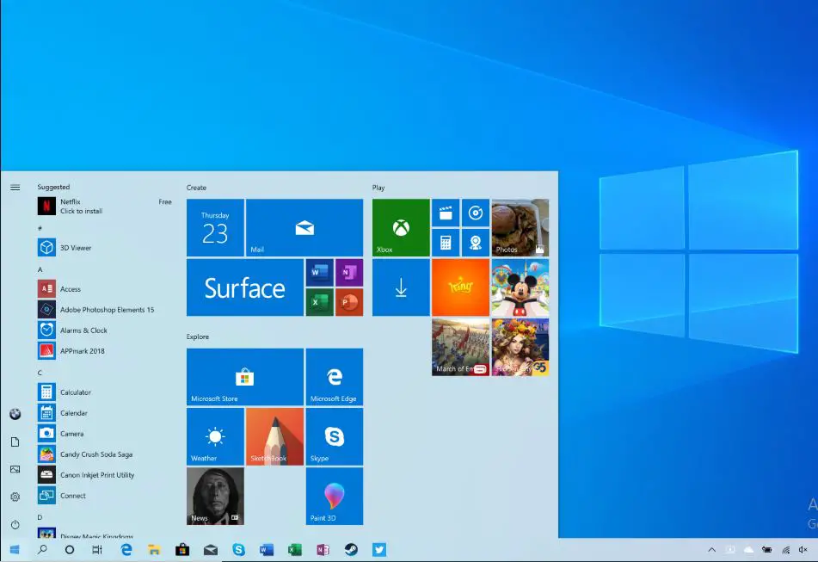Click the Create group heading
Image resolution: width=818 pixels, height=562 pixels.
click(196, 188)
